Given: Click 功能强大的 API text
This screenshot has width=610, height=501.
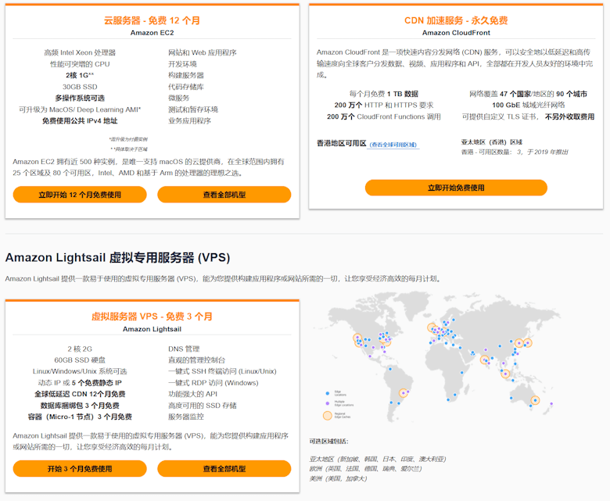Looking at the screenshot, I should point(192,394).
